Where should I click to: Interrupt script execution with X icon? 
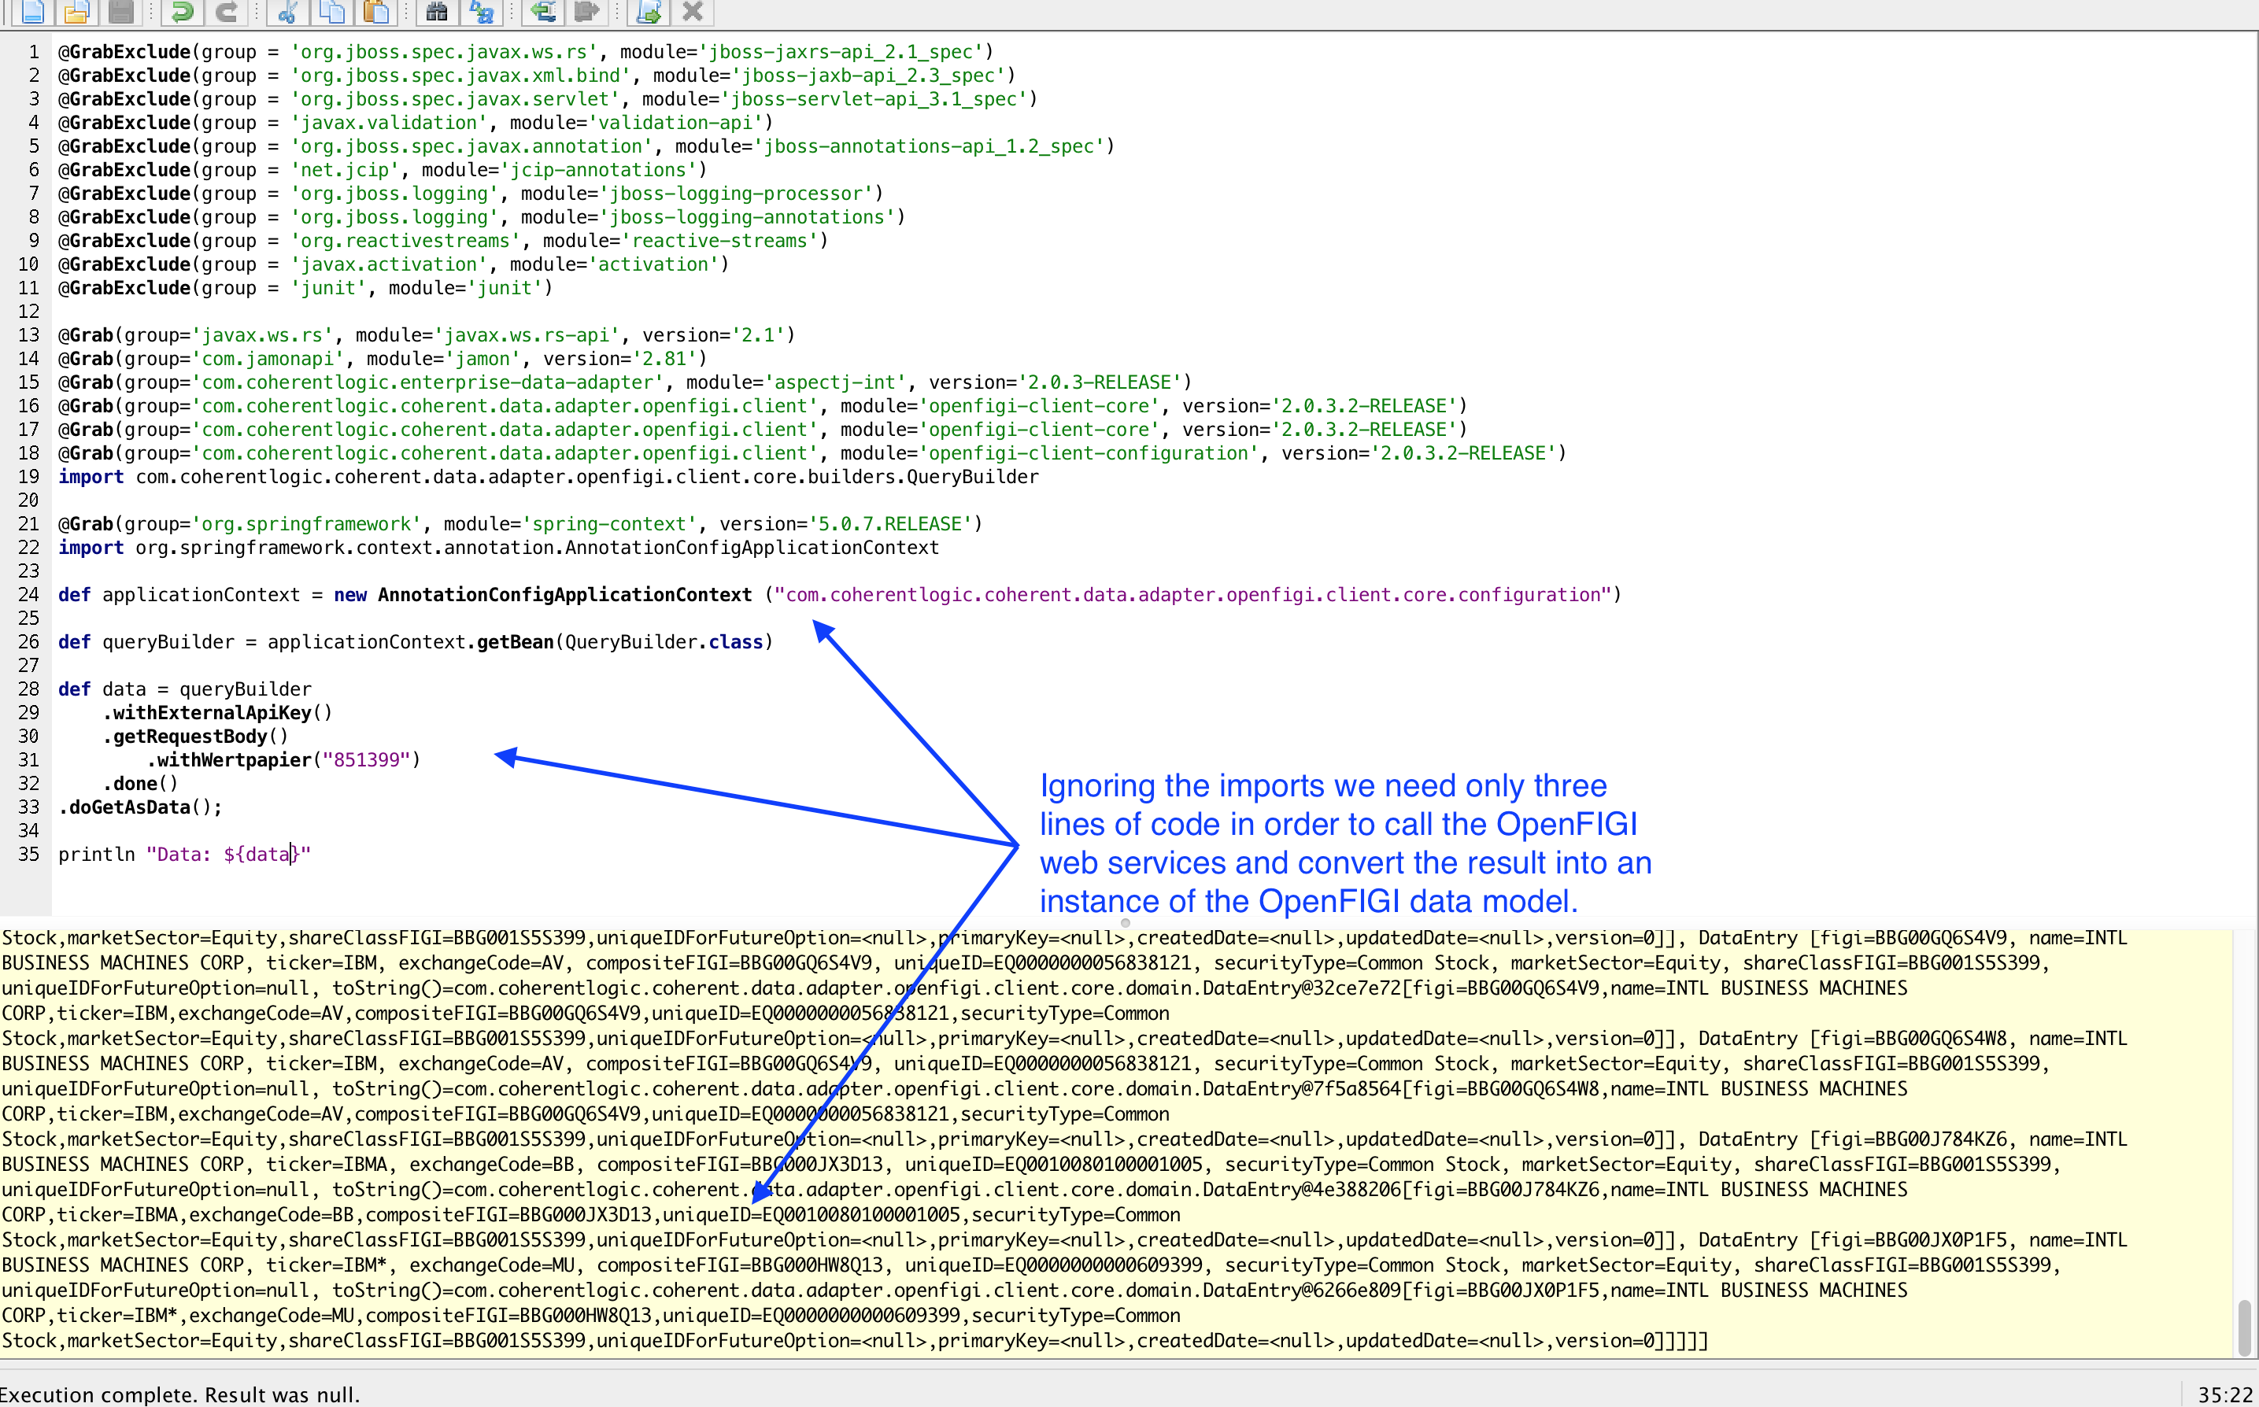point(693,11)
